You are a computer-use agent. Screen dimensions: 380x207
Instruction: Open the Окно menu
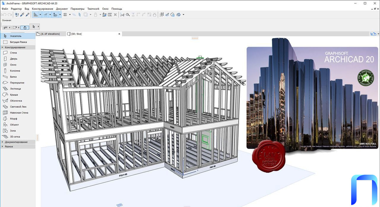(x=105, y=9)
